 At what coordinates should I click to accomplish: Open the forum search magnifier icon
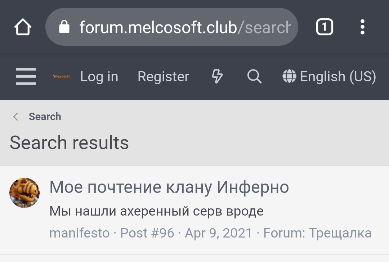pos(254,76)
